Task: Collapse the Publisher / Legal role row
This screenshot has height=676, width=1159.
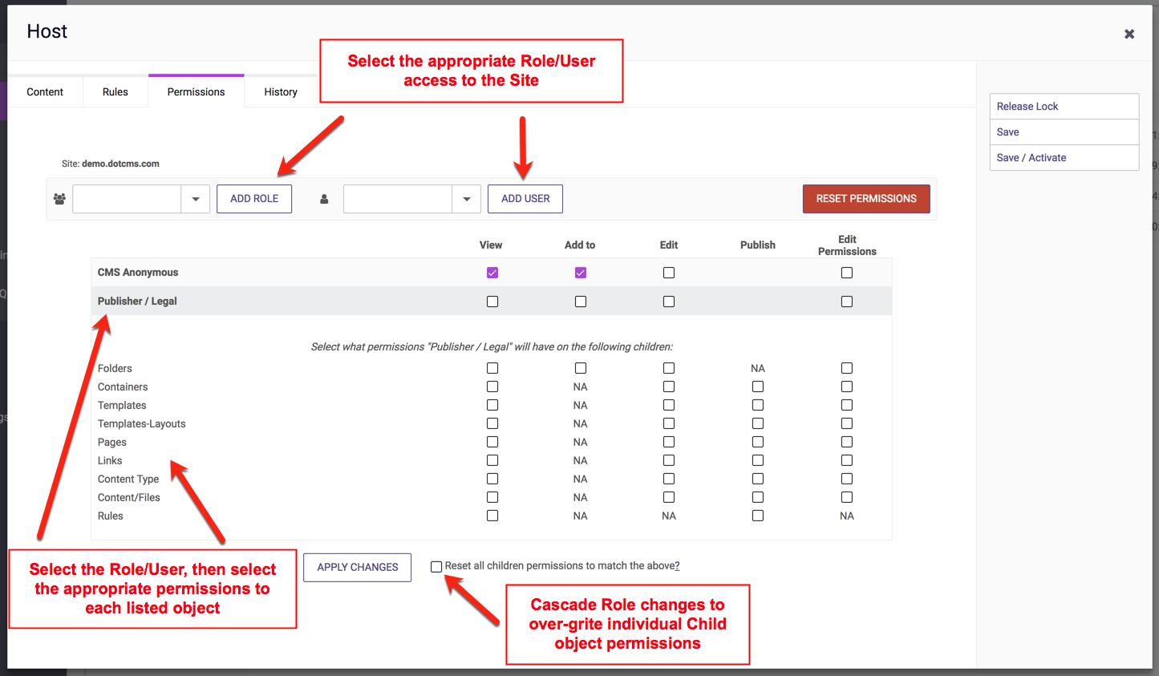Action: [137, 302]
